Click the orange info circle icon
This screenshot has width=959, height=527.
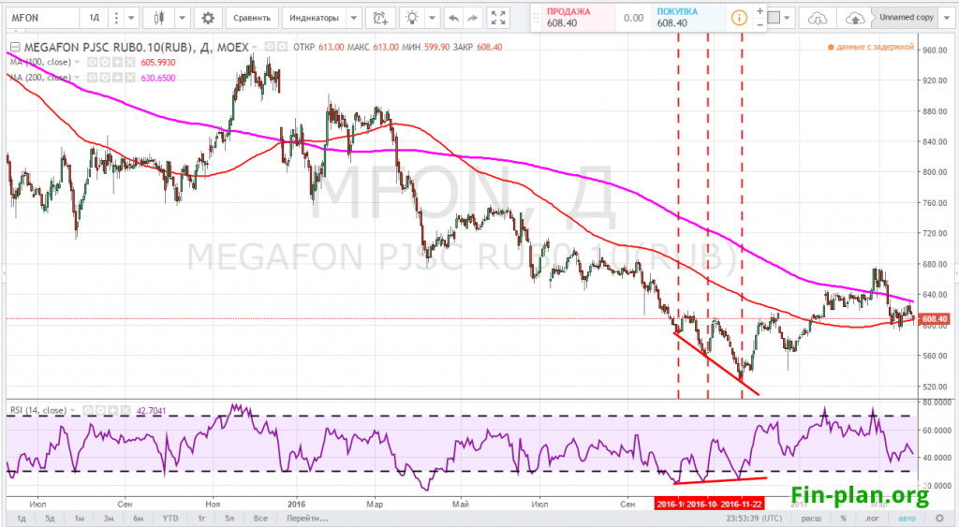click(x=741, y=17)
